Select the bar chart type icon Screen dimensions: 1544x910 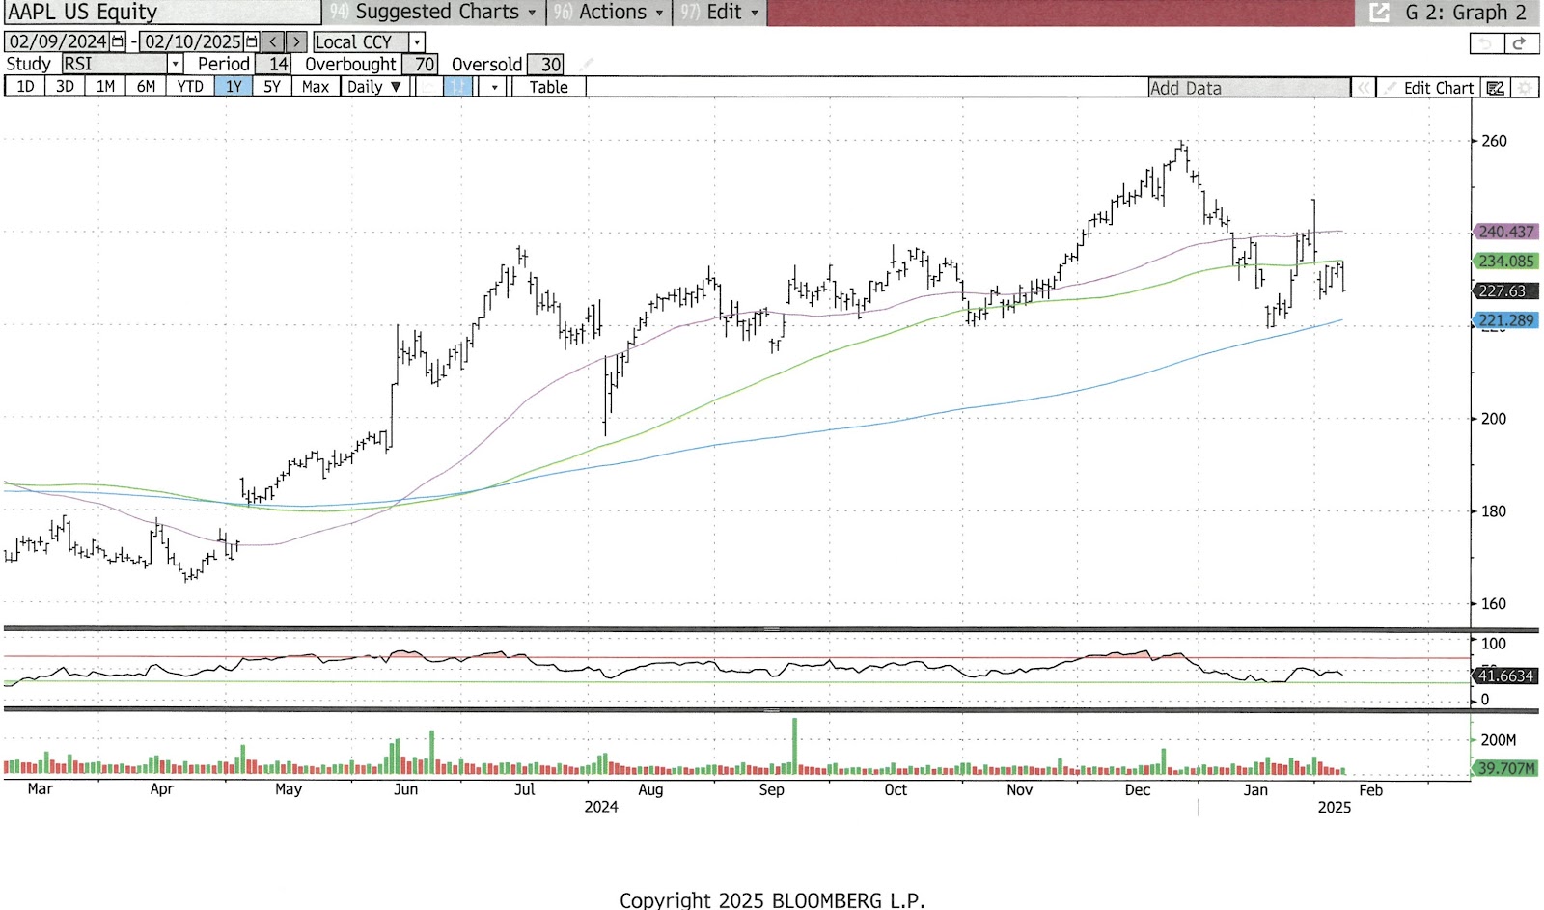click(457, 87)
